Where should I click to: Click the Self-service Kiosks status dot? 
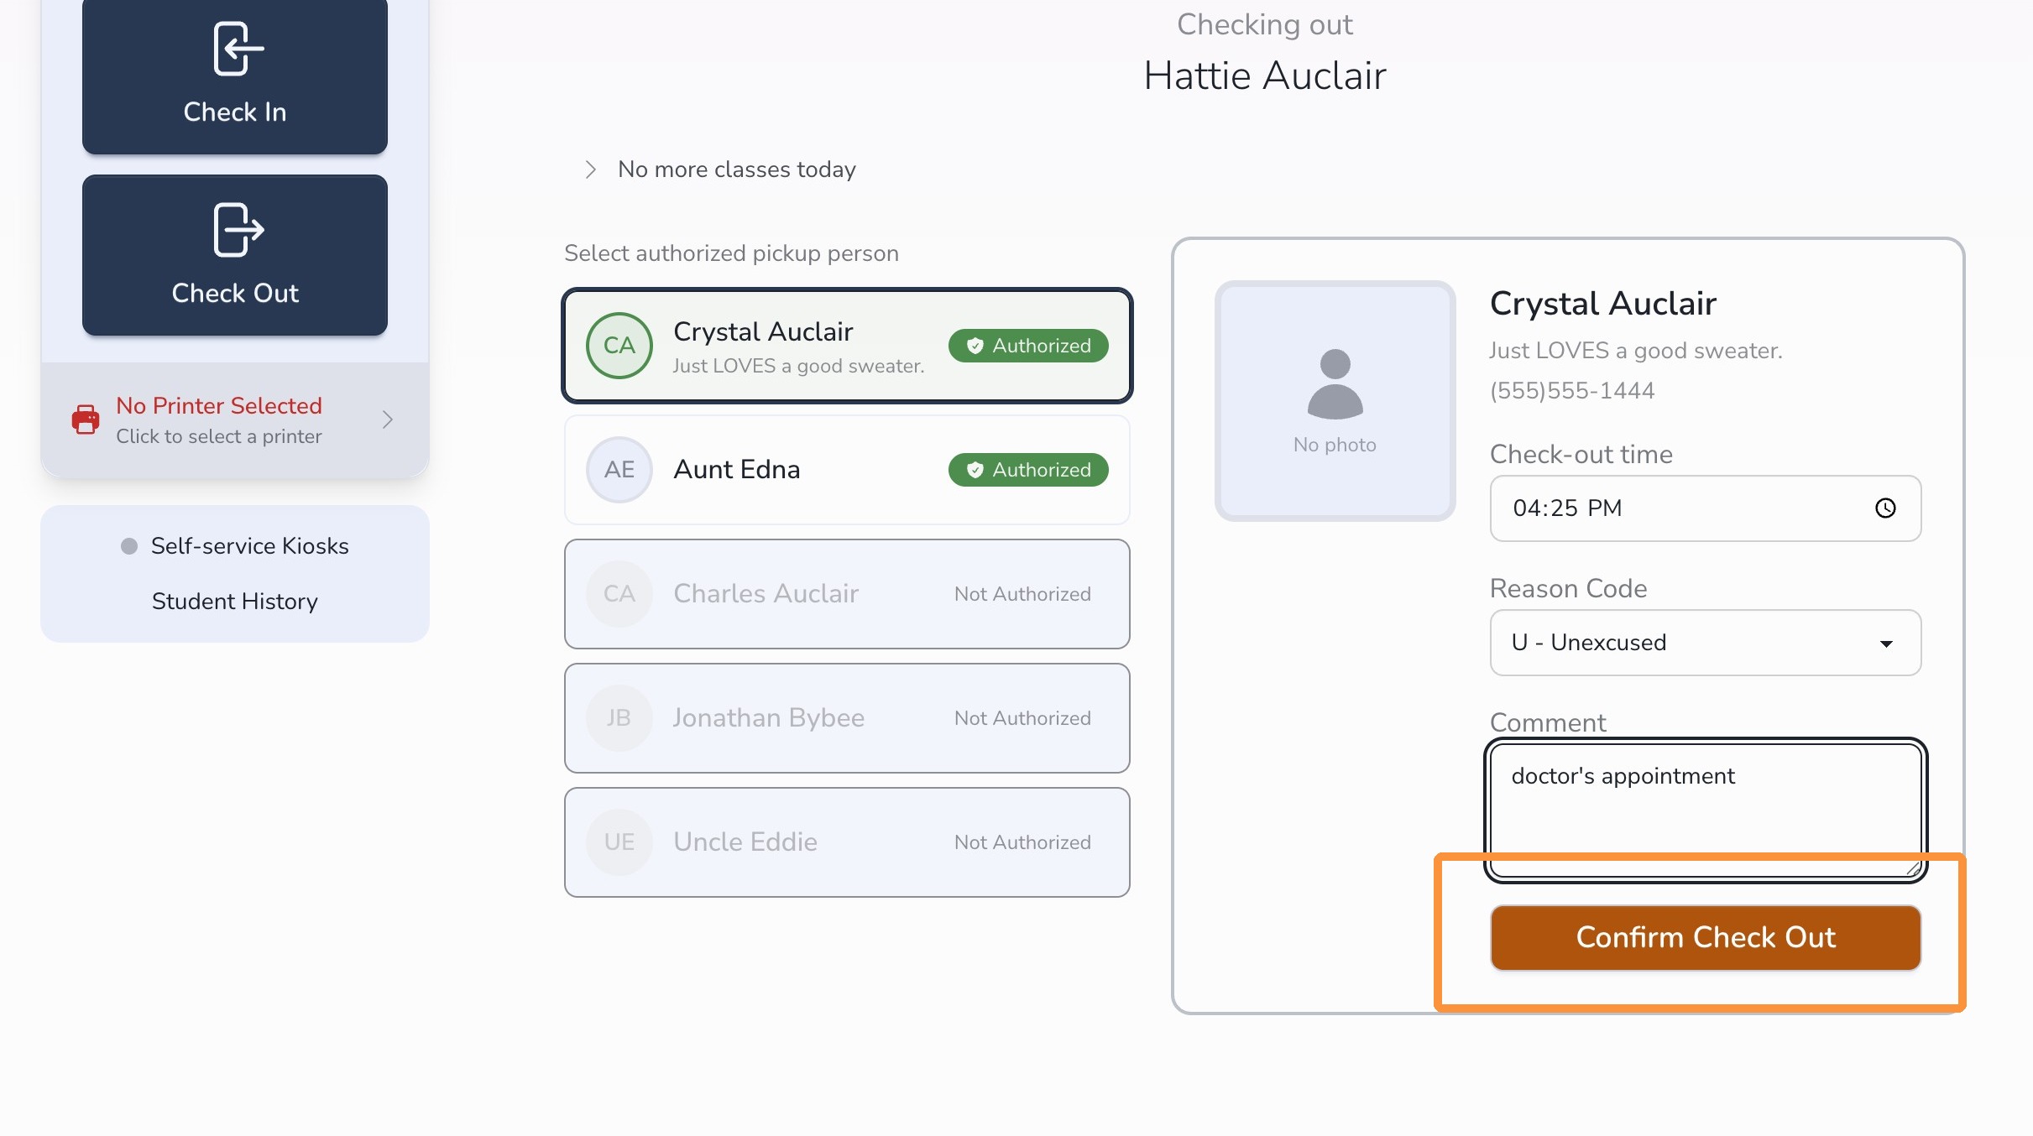pos(129,546)
